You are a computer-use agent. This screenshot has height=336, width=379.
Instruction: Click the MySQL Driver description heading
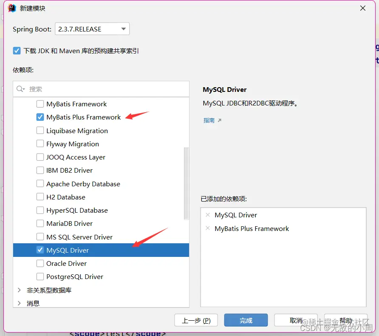point(224,89)
